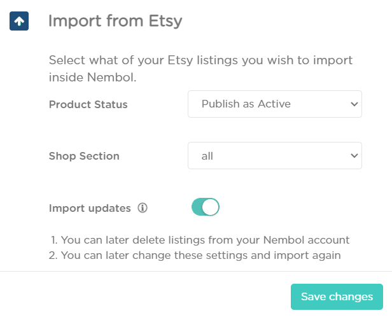Click the chevron arrow in the Shop Section select

pyautogui.click(x=354, y=156)
